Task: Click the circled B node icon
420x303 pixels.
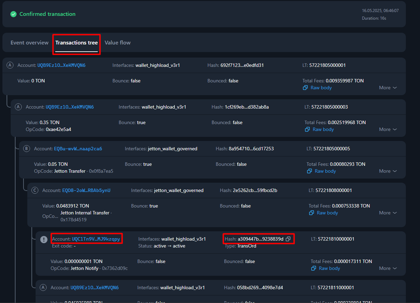Action: click(27, 149)
